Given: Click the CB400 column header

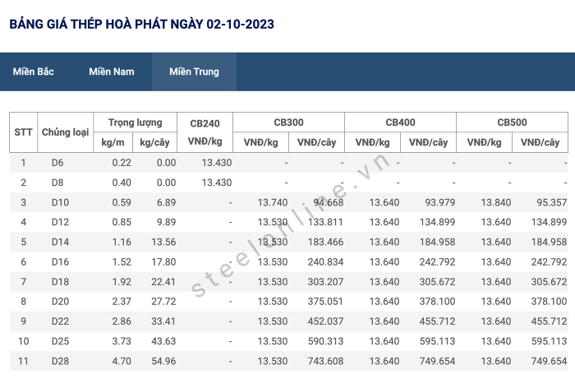Looking at the screenshot, I should tap(401, 122).
